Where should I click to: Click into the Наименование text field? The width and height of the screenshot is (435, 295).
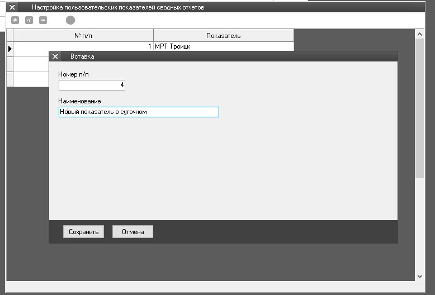(139, 112)
